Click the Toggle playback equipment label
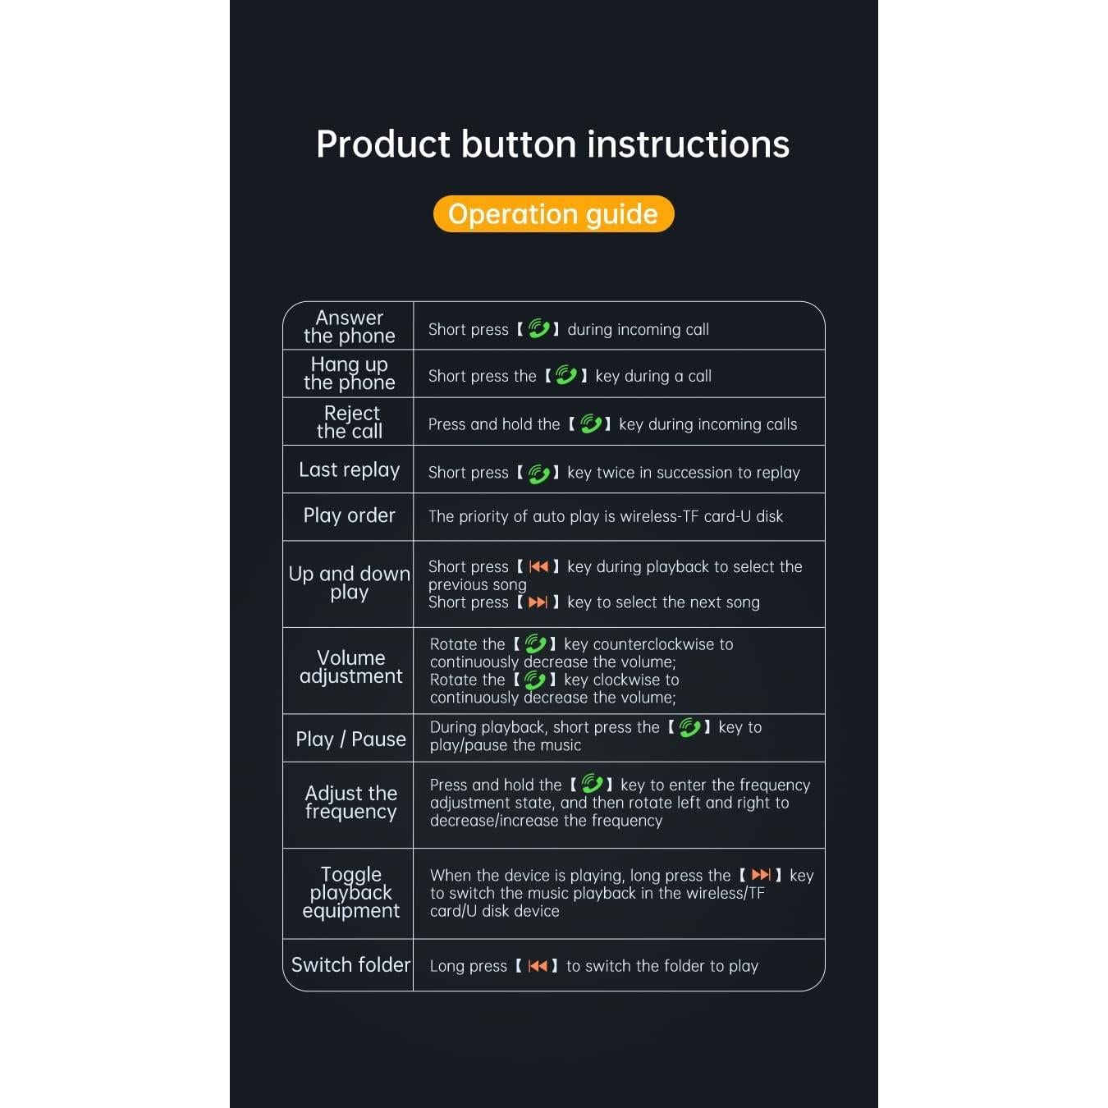 (x=350, y=892)
